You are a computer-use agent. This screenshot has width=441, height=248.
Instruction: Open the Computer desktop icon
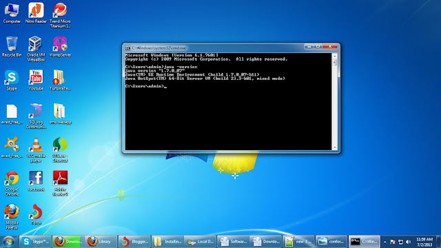coord(12,13)
